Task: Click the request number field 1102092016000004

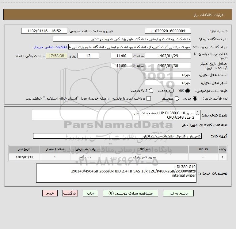Action: 168,31
